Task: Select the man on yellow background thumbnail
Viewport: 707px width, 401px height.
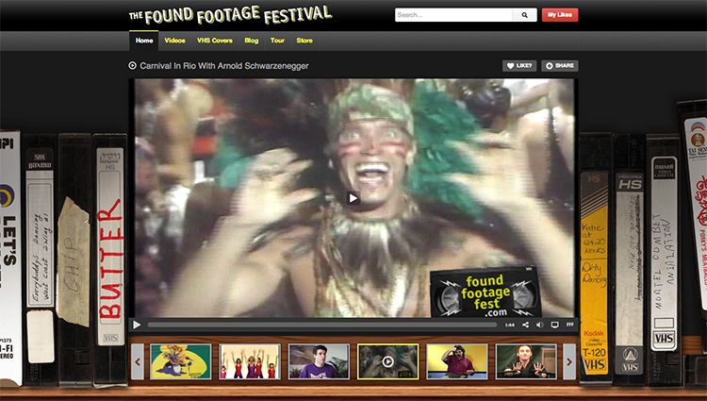Action: coord(457,361)
